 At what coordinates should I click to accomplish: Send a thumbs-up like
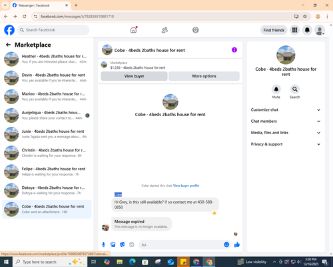coord(237,245)
